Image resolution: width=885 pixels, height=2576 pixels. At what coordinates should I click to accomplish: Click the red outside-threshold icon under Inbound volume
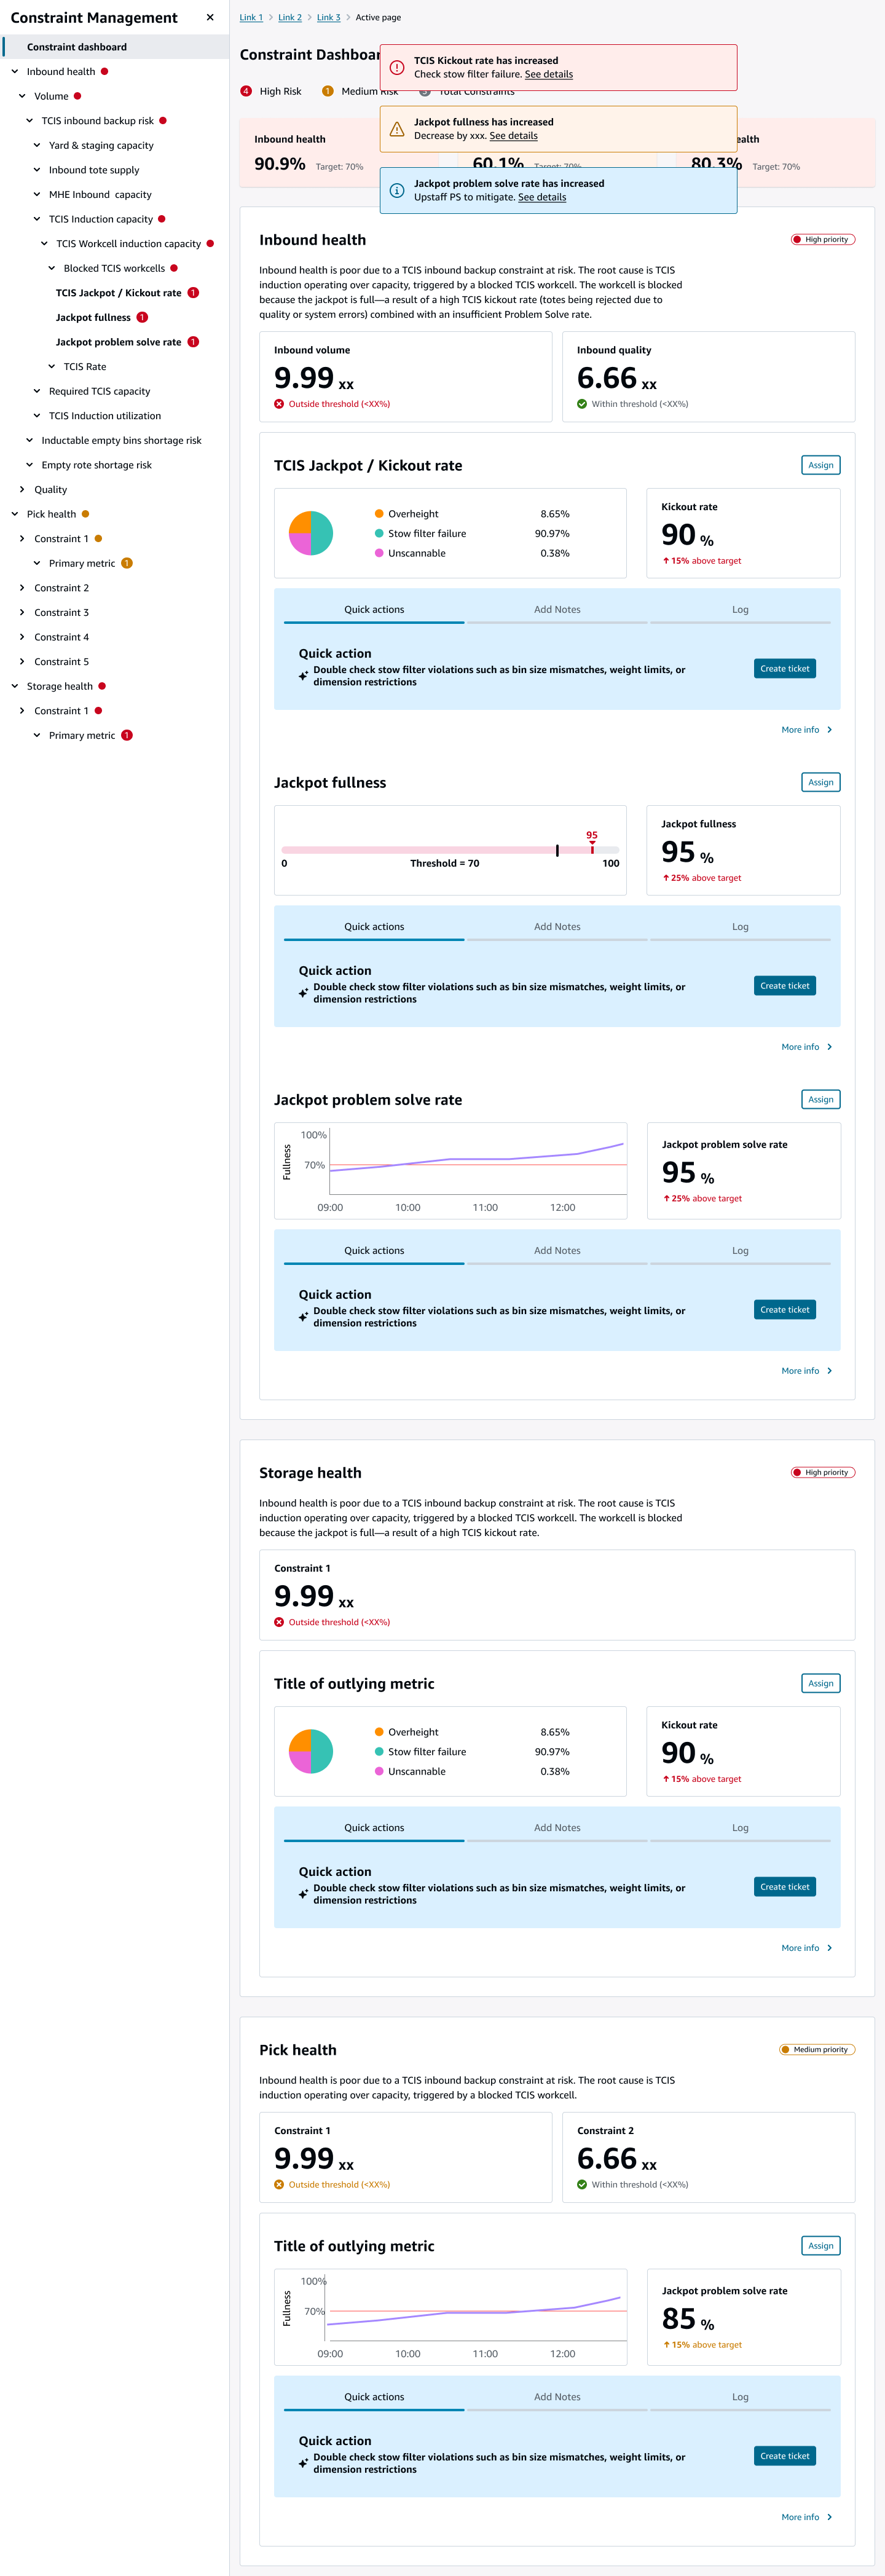(x=279, y=404)
